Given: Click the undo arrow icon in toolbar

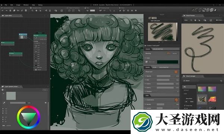Looking at the screenshot, I should coord(3,10).
